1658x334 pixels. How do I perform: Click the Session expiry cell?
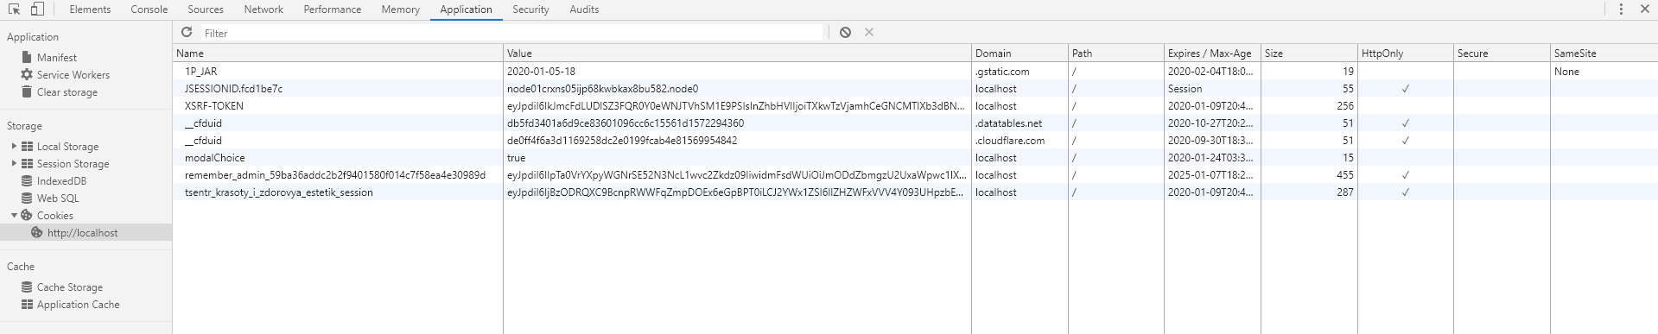pyautogui.click(x=1185, y=89)
